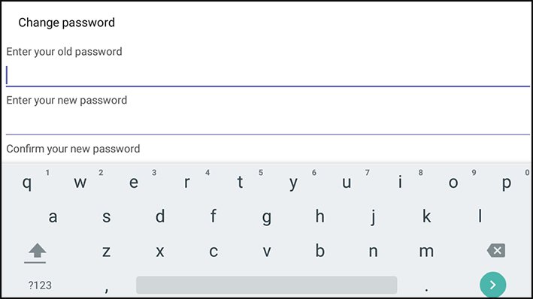Tap the letter a key
Screen dimensions: 533x299
tap(53, 217)
